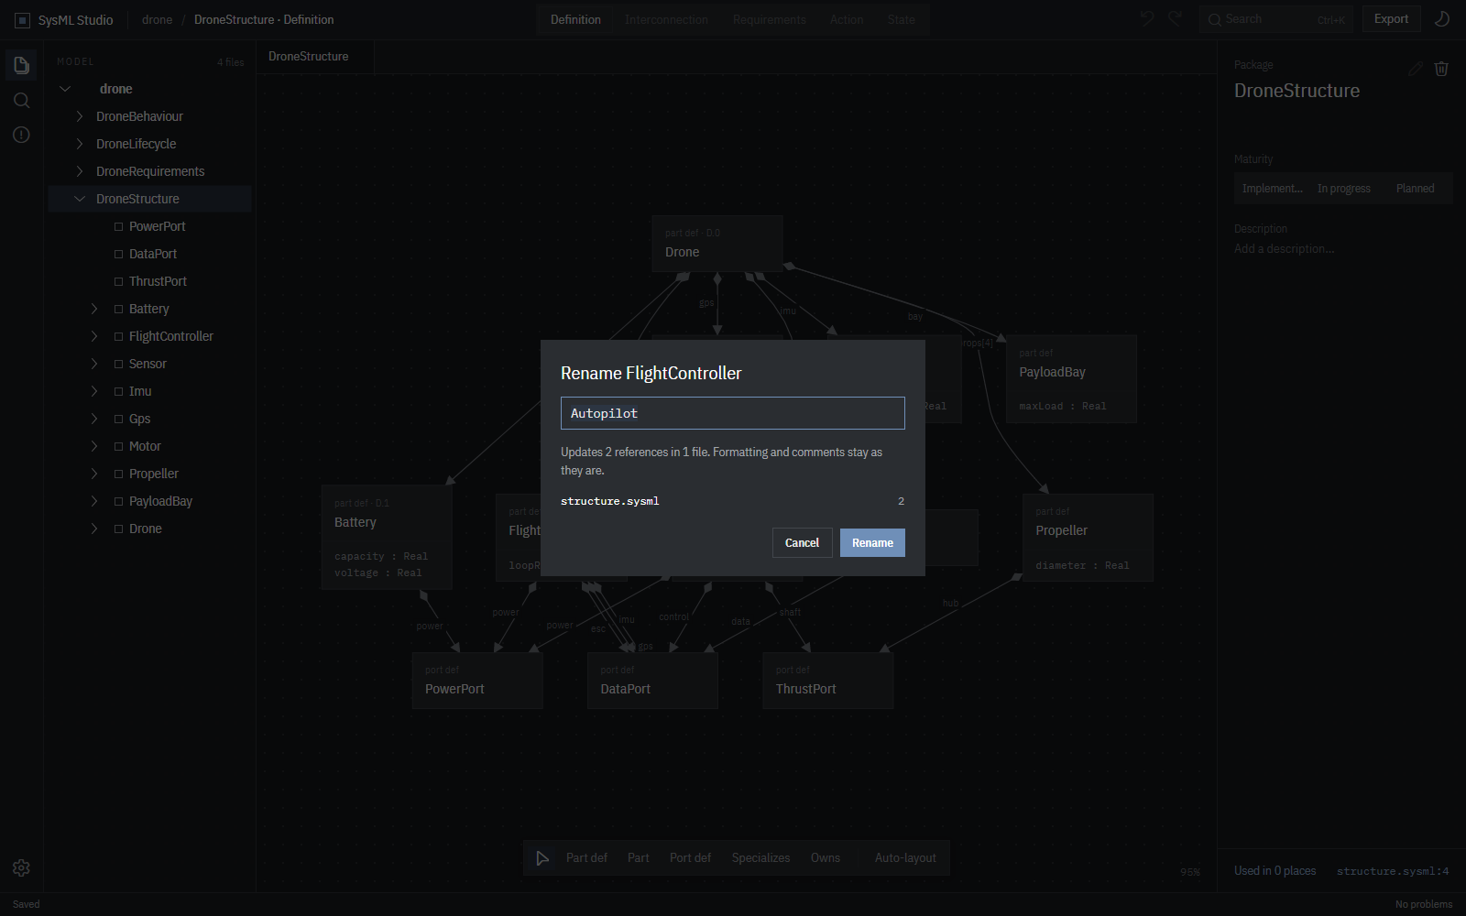Click the Export button

tap(1391, 19)
